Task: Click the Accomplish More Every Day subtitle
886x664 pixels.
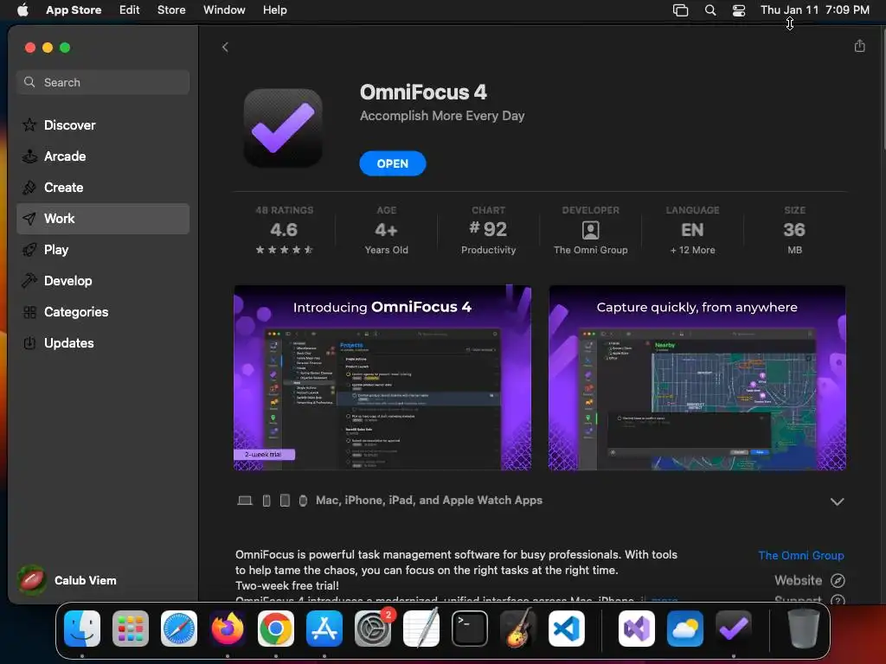Action: click(x=442, y=116)
